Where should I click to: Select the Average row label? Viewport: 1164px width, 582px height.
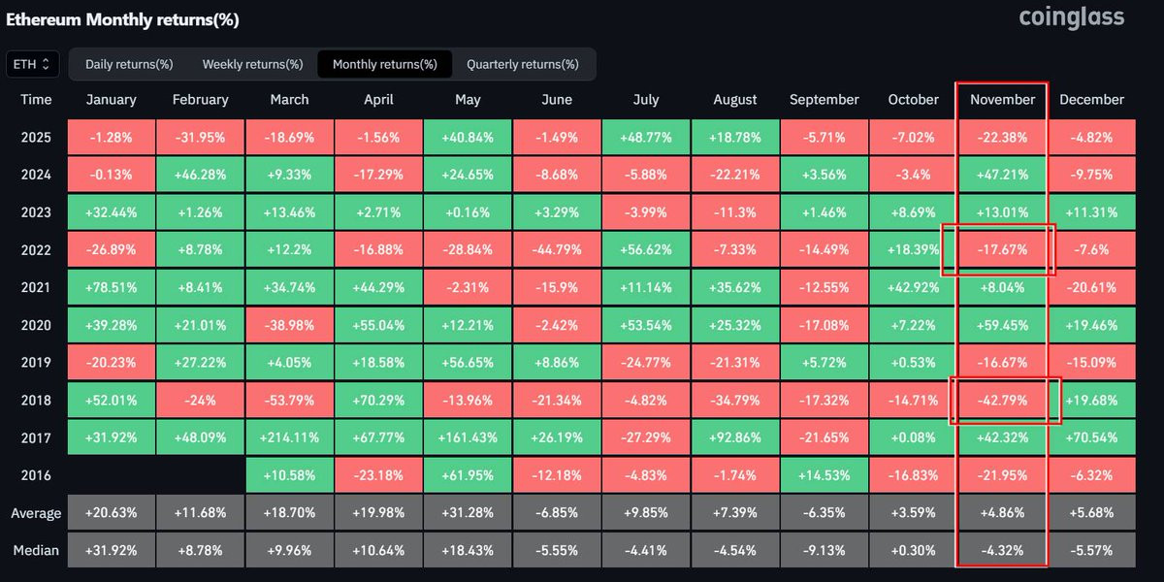click(x=36, y=513)
